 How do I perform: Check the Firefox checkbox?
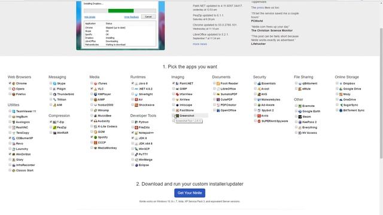(x=10, y=94)
